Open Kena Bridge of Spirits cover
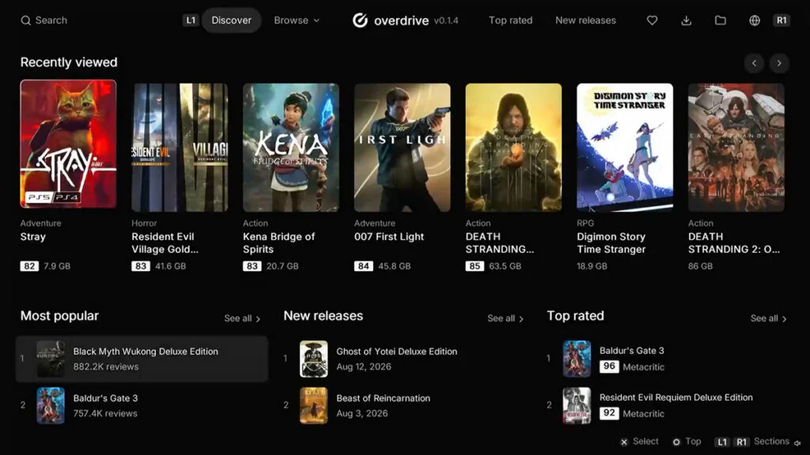This screenshot has height=455, width=810. 291,148
